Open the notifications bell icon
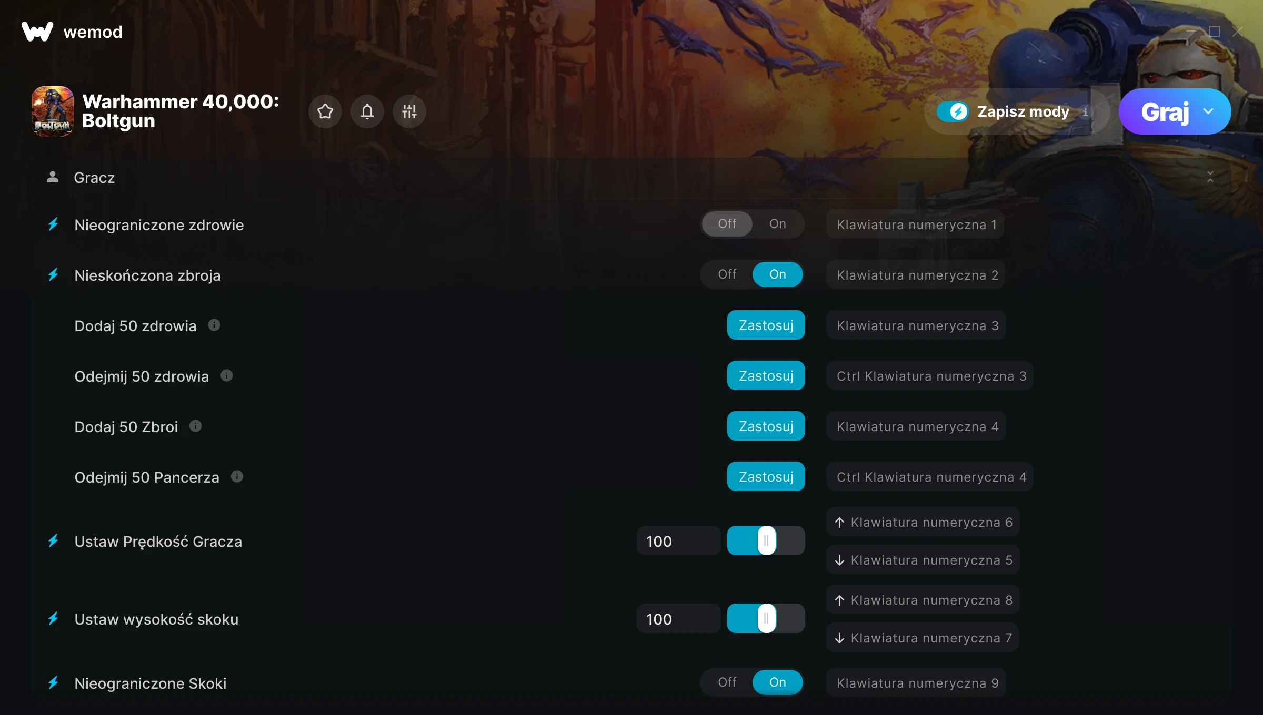The width and height of the screenshot is (1263, 715). (x=367, y=111)
